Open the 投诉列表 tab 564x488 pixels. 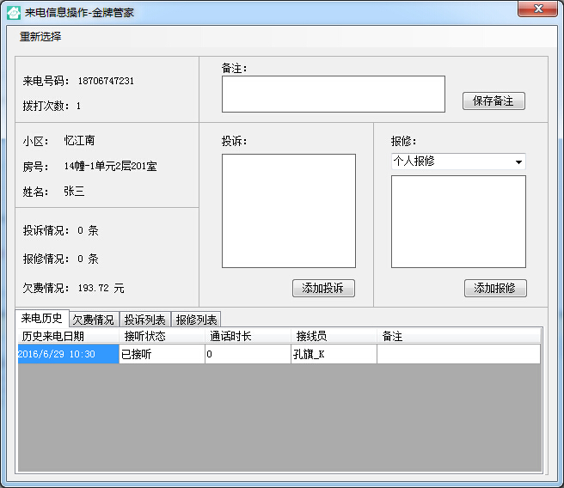point(145,320)
